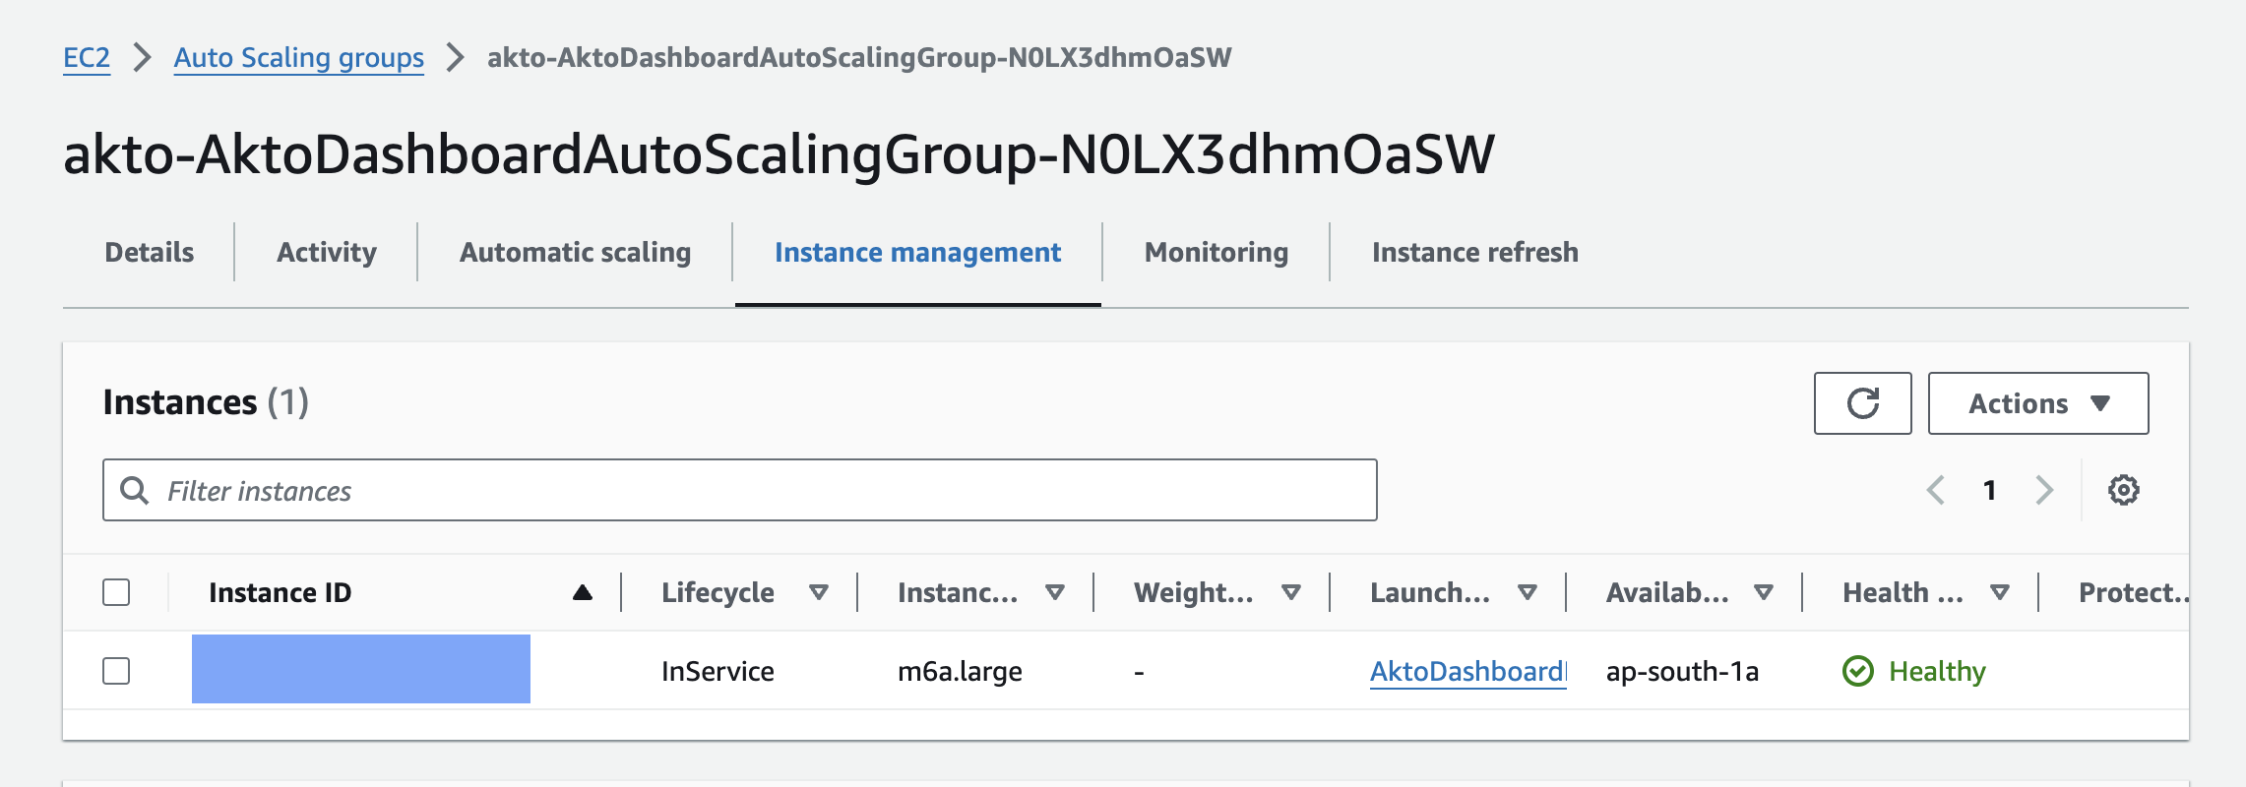Open table preferences gear icon

(2123, 490)
